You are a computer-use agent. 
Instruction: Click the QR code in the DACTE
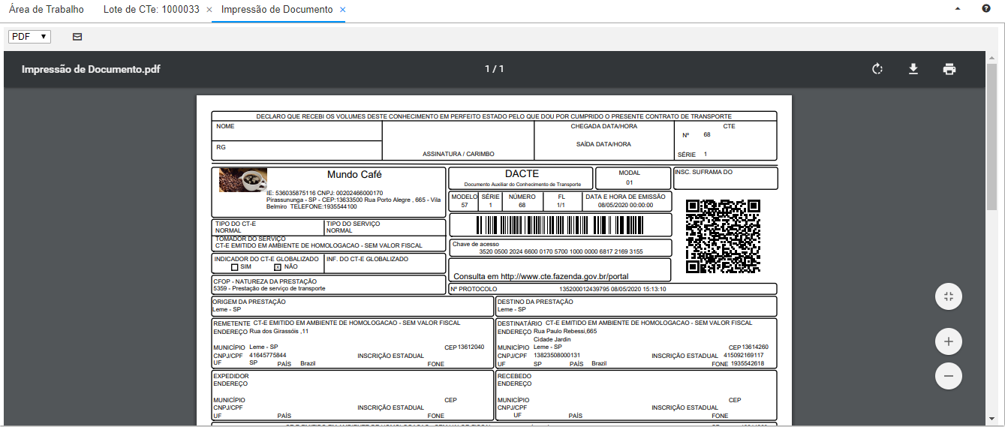pos(723,236)
